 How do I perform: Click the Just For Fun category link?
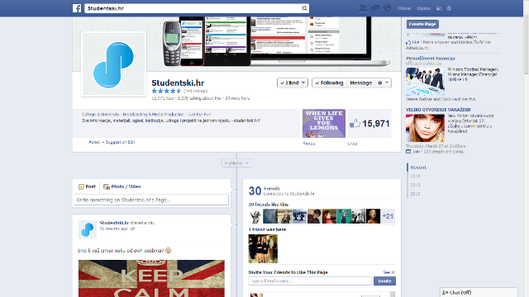[199, 115]
